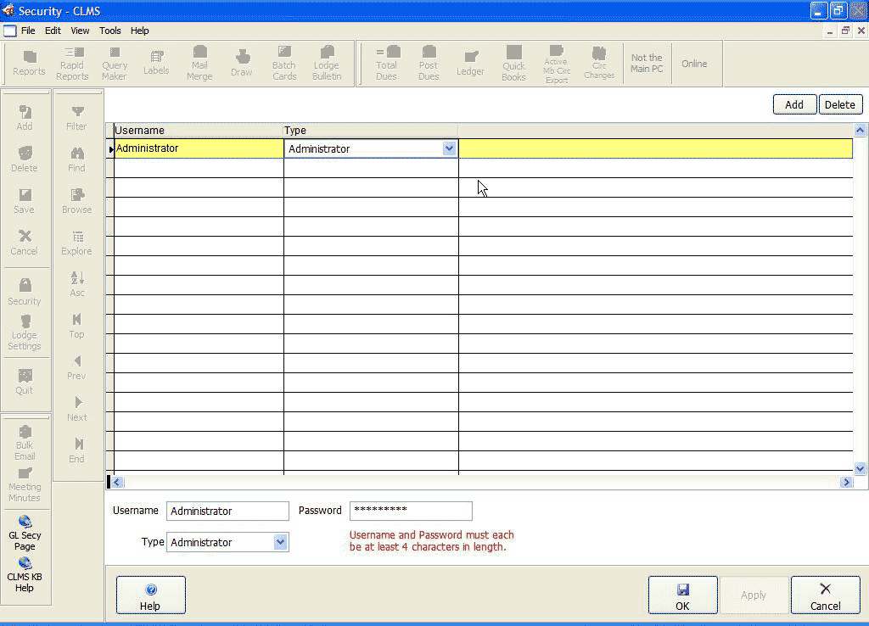Viewport: 869px width, 626px height.
Task: Click the Query Maker icon
Action: (x=115, y=64)
